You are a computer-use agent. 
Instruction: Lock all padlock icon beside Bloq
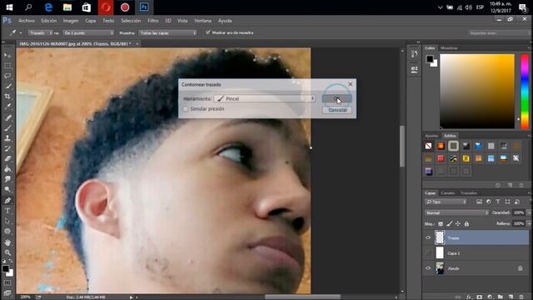pyautogui.click(x=466, y=224)
